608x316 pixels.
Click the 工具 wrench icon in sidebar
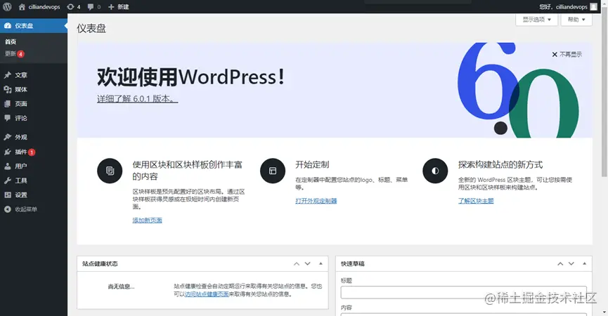(x=7, y=180)
